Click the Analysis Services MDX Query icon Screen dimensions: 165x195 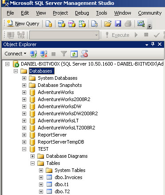click(x=62, y=23)
